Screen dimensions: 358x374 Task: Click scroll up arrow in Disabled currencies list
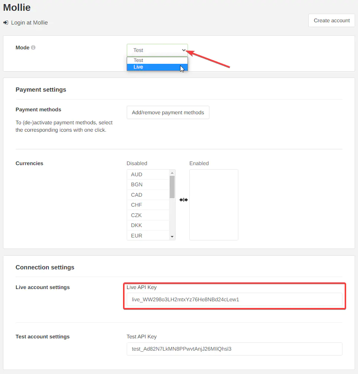(x=172, y=173)
